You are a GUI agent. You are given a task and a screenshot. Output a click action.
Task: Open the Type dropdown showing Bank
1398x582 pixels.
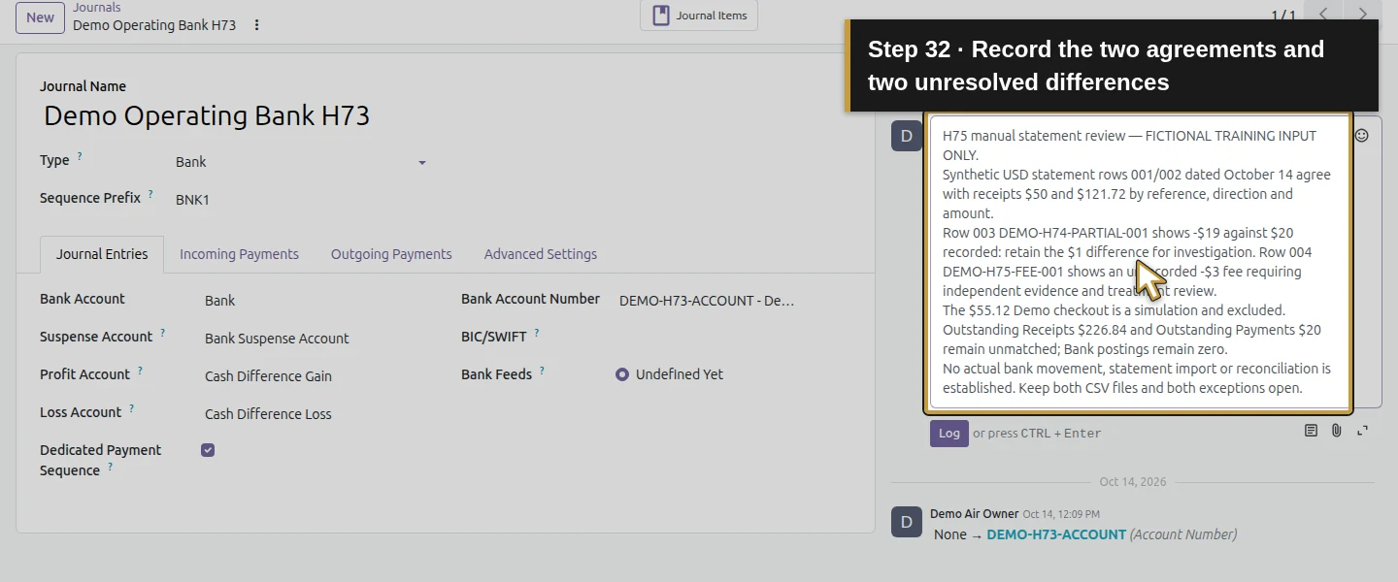tap(301, 162)
